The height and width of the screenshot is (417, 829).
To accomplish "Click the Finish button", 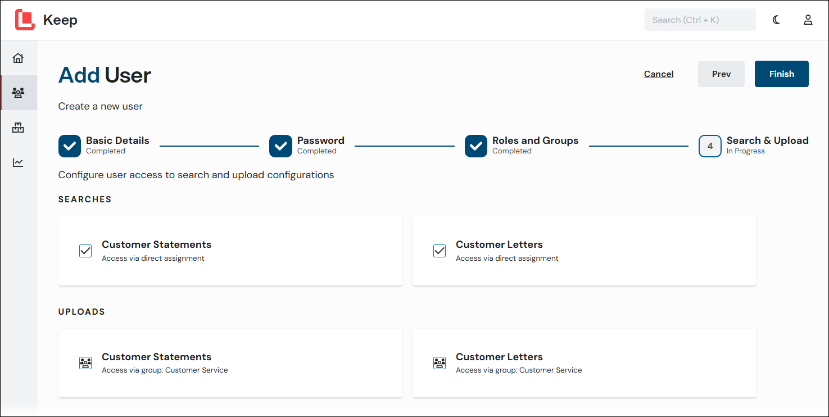I will tap(782, 74).
